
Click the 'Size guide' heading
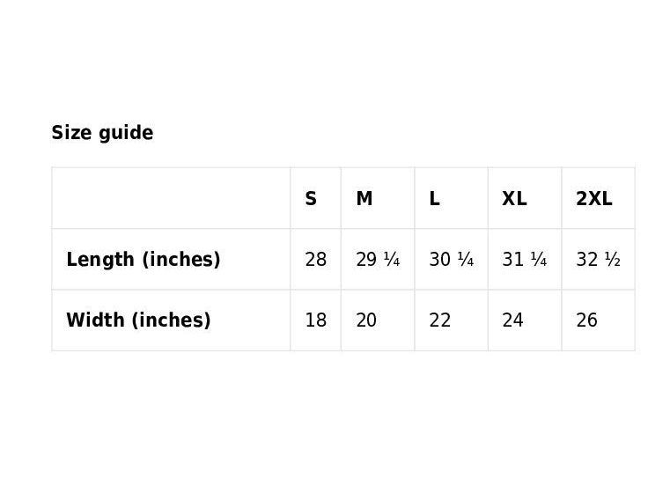click(x=102, y=133)
